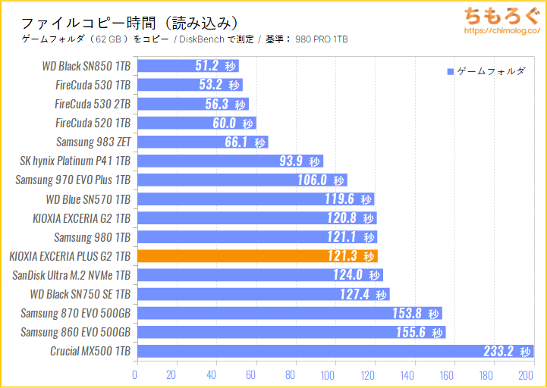Select the Samsung 860 EVO 500GB label

pyautogui.click(x=76, y=332)
